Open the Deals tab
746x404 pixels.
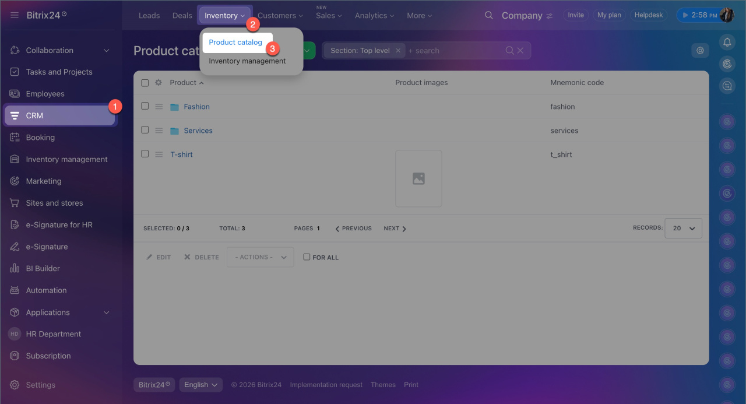182,16
